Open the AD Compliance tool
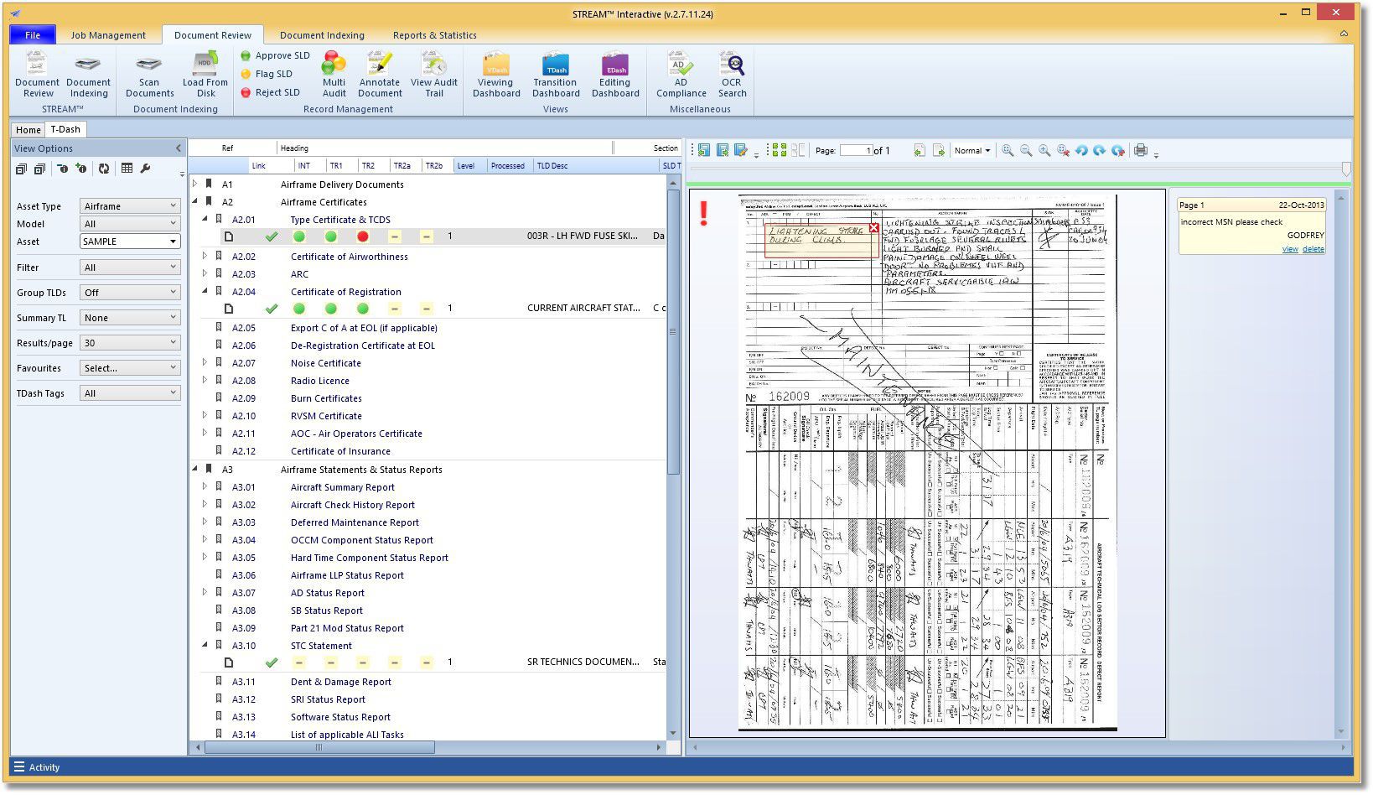 pyautogui.click(x=680, y=75)
